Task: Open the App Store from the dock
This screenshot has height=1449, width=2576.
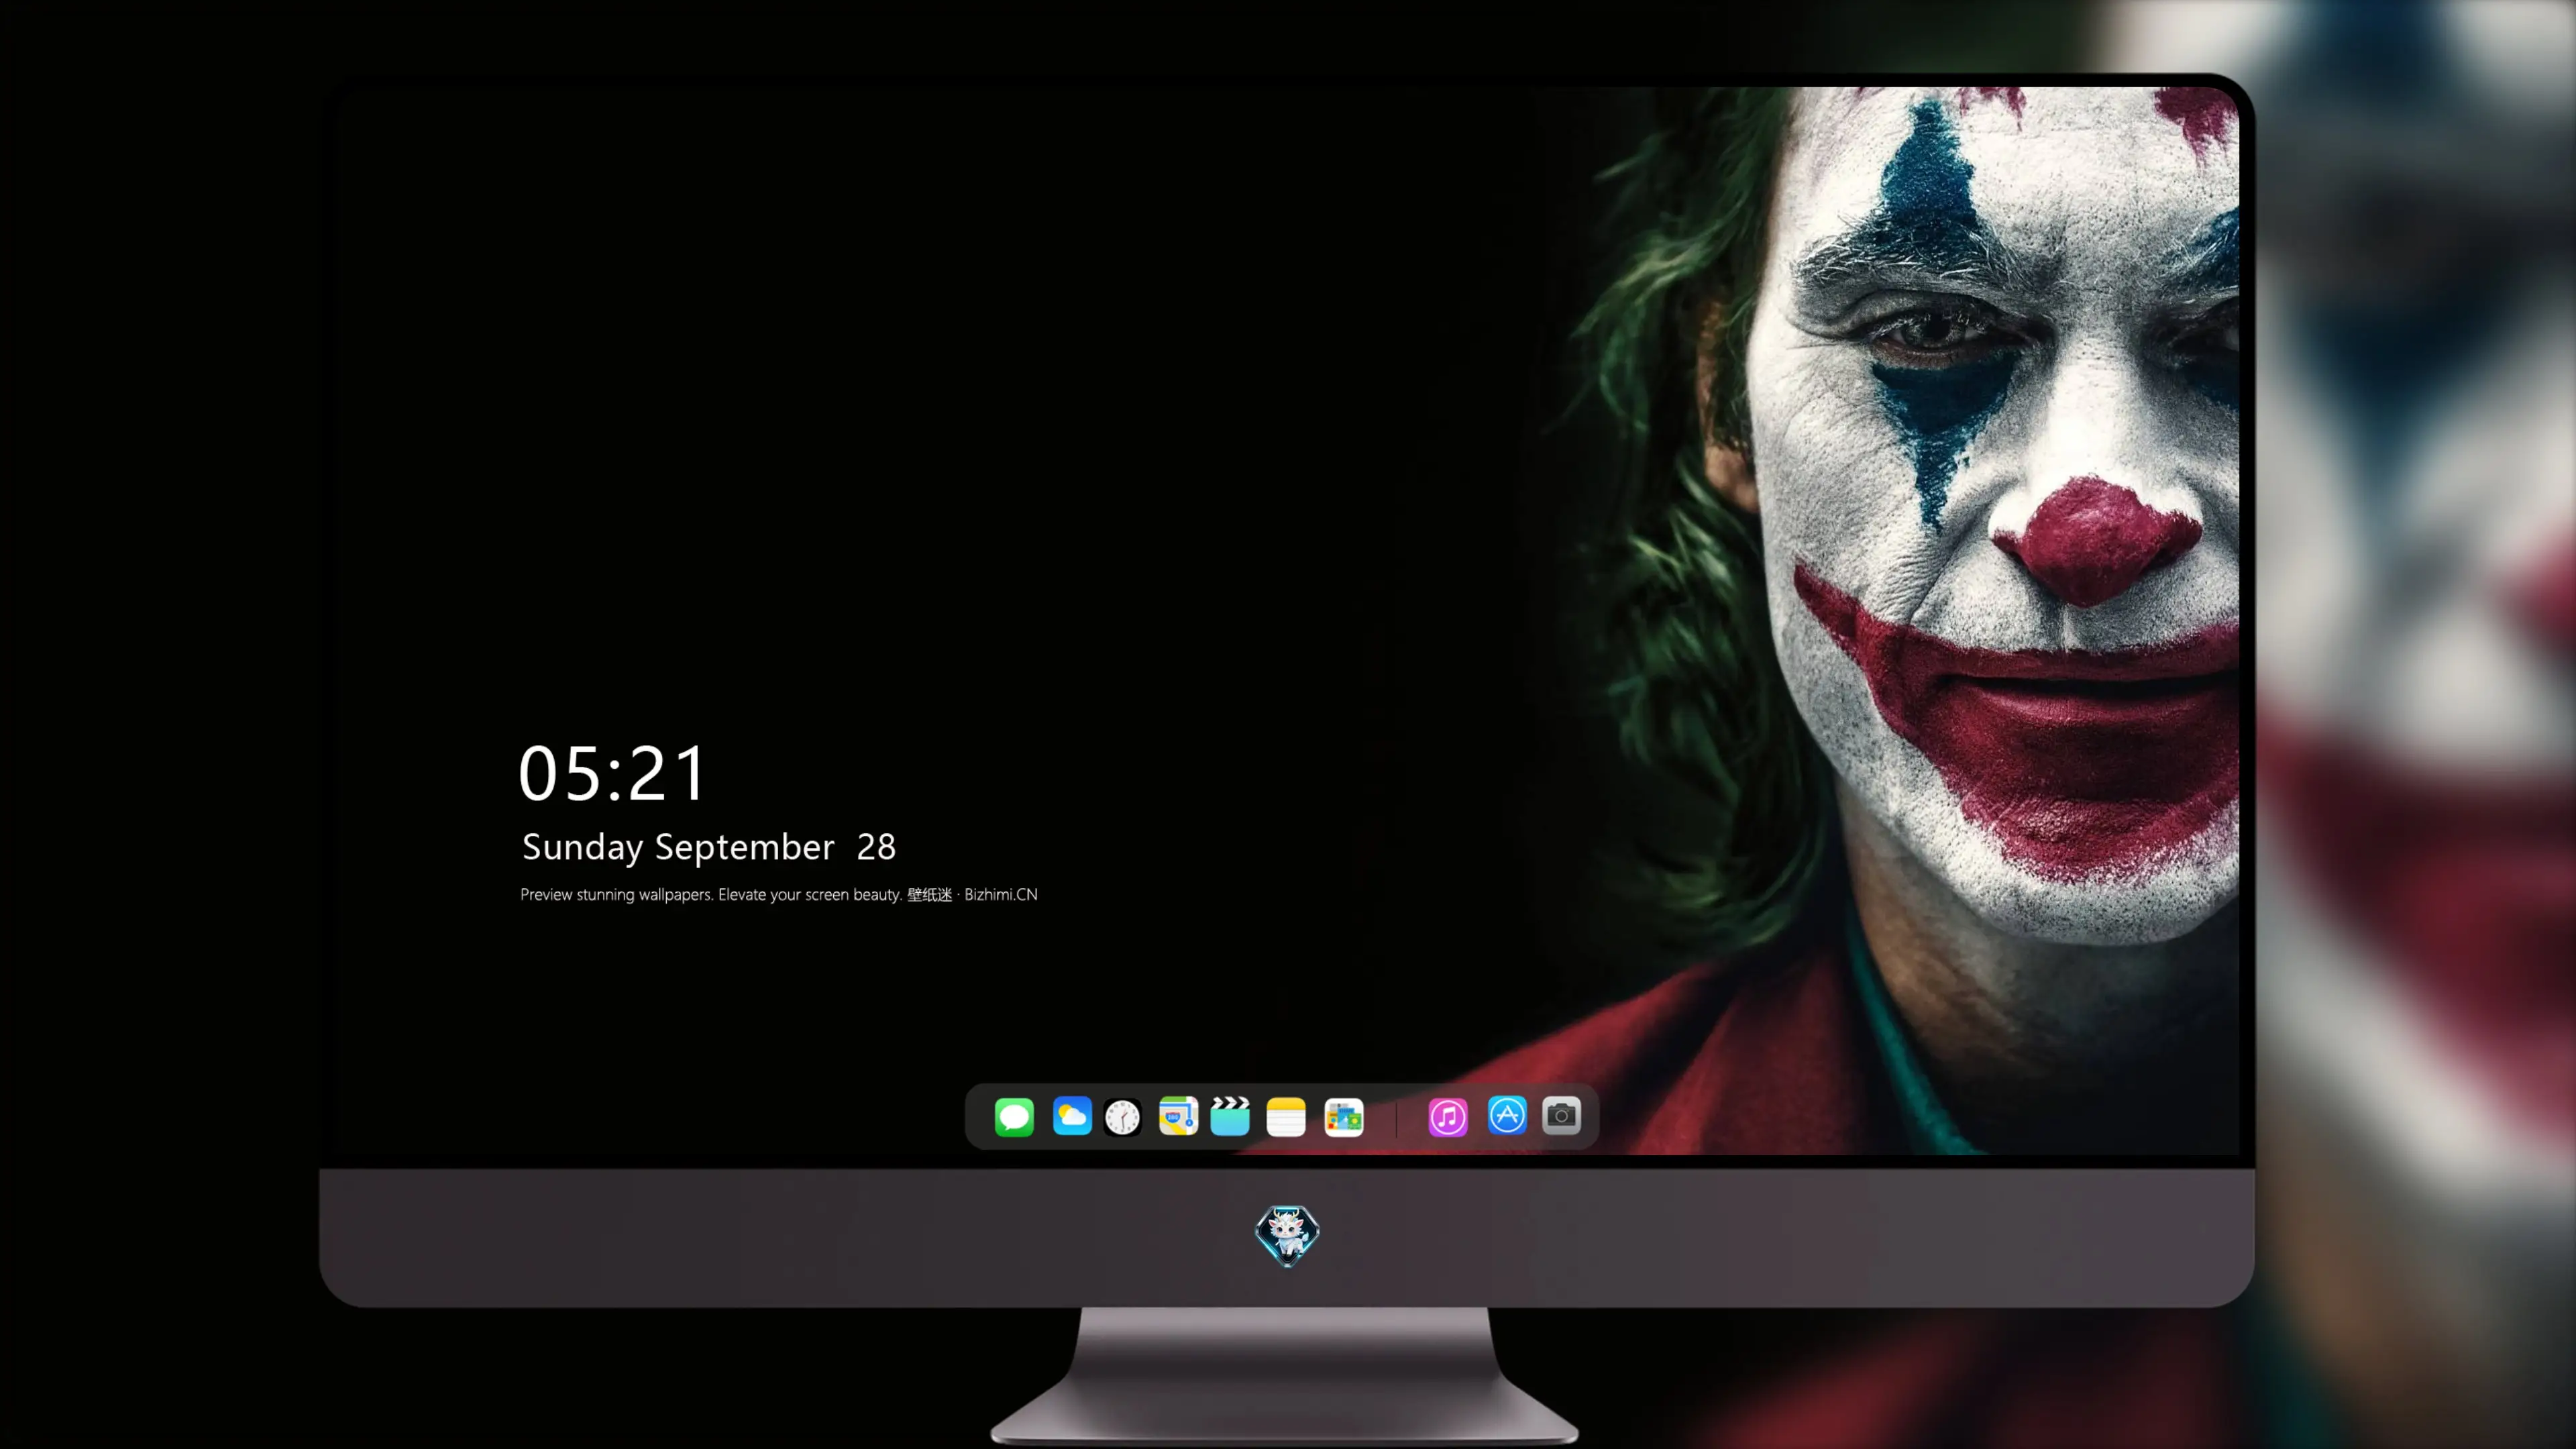Action: point(1507,1116)
